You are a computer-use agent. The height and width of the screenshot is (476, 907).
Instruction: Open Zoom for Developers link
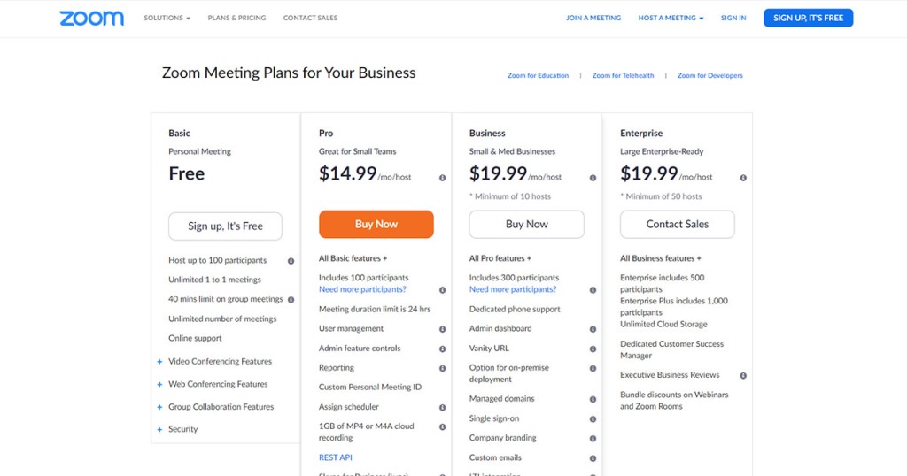(x=710, y=76)
